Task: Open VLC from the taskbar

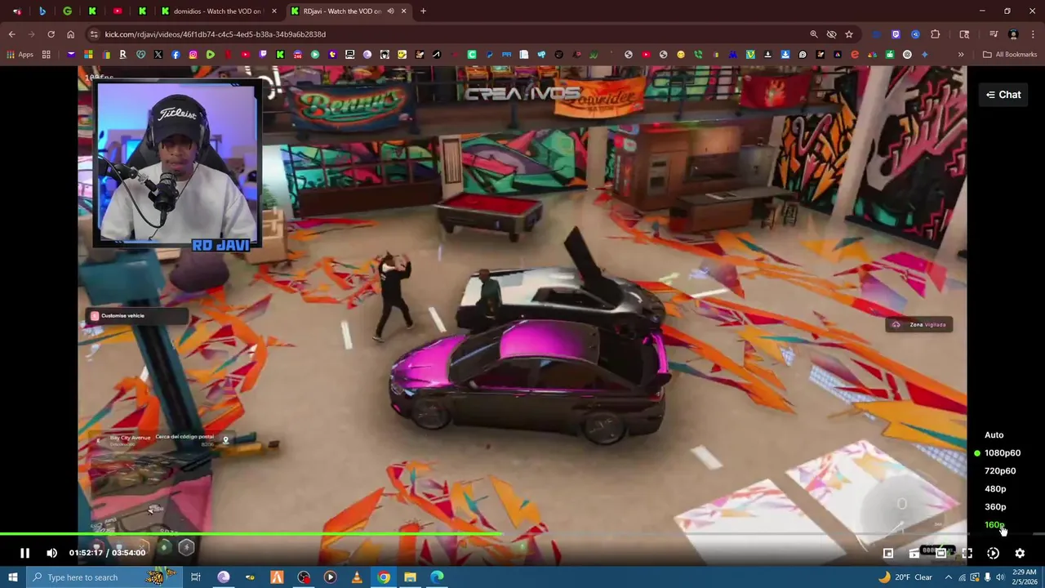Action: [357, 577]
